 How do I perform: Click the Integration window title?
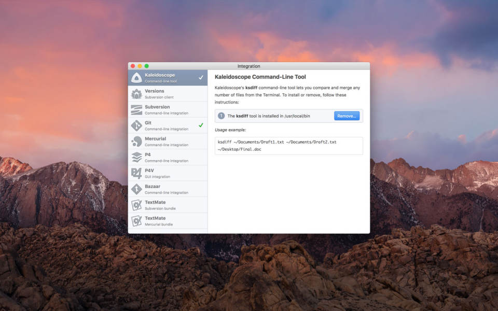(248, 66)
